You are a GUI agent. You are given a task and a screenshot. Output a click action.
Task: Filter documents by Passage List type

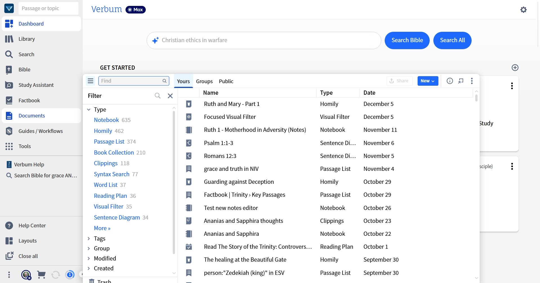point(109,142)
